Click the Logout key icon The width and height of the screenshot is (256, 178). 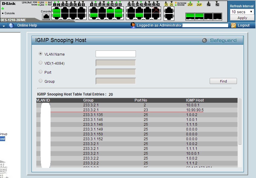click(x=233, y=25)
